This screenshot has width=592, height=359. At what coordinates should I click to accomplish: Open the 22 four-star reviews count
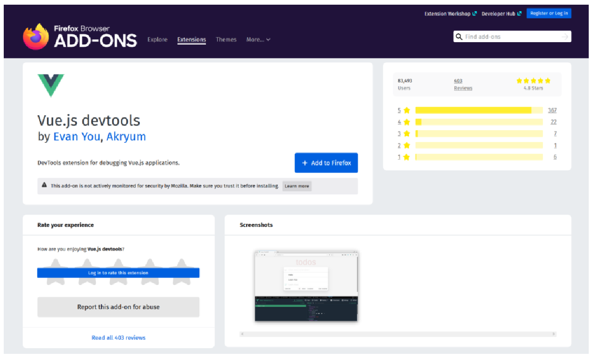(554, 122)
